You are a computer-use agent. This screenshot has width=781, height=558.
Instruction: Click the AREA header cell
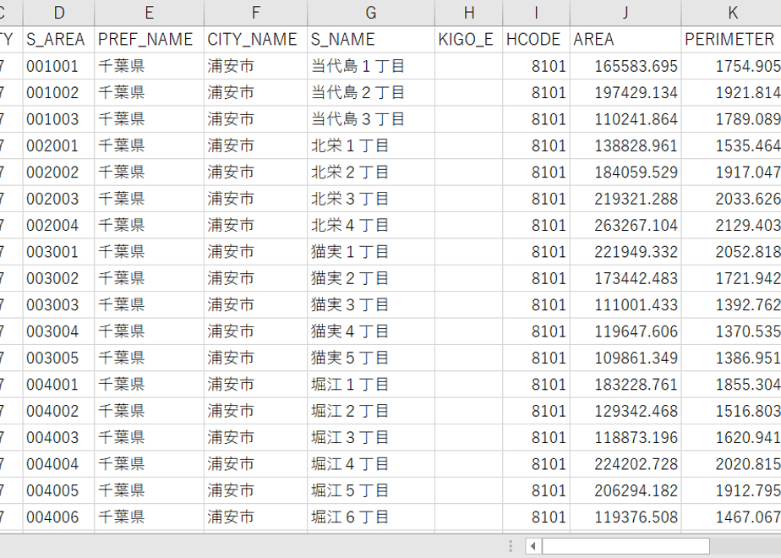pyautogui.click(x=625, y=40)
